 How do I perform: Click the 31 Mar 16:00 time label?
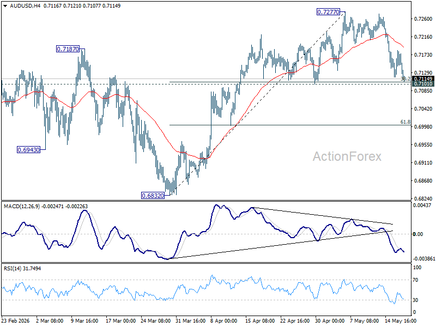point(190,320)
